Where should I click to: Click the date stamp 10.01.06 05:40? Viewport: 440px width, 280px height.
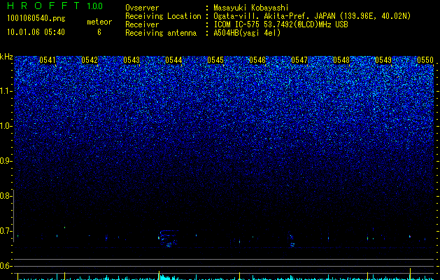pyautogui.click(x=36, y=32)
